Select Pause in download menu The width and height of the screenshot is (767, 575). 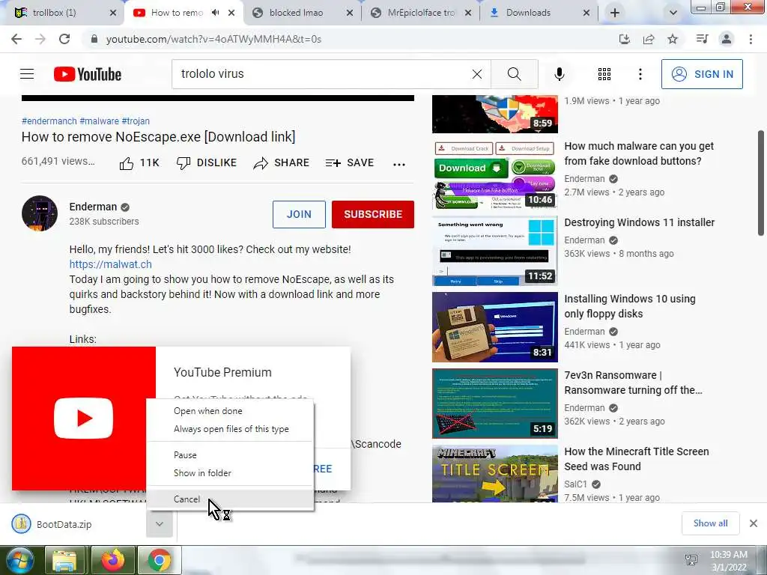[x=230, y=454]
